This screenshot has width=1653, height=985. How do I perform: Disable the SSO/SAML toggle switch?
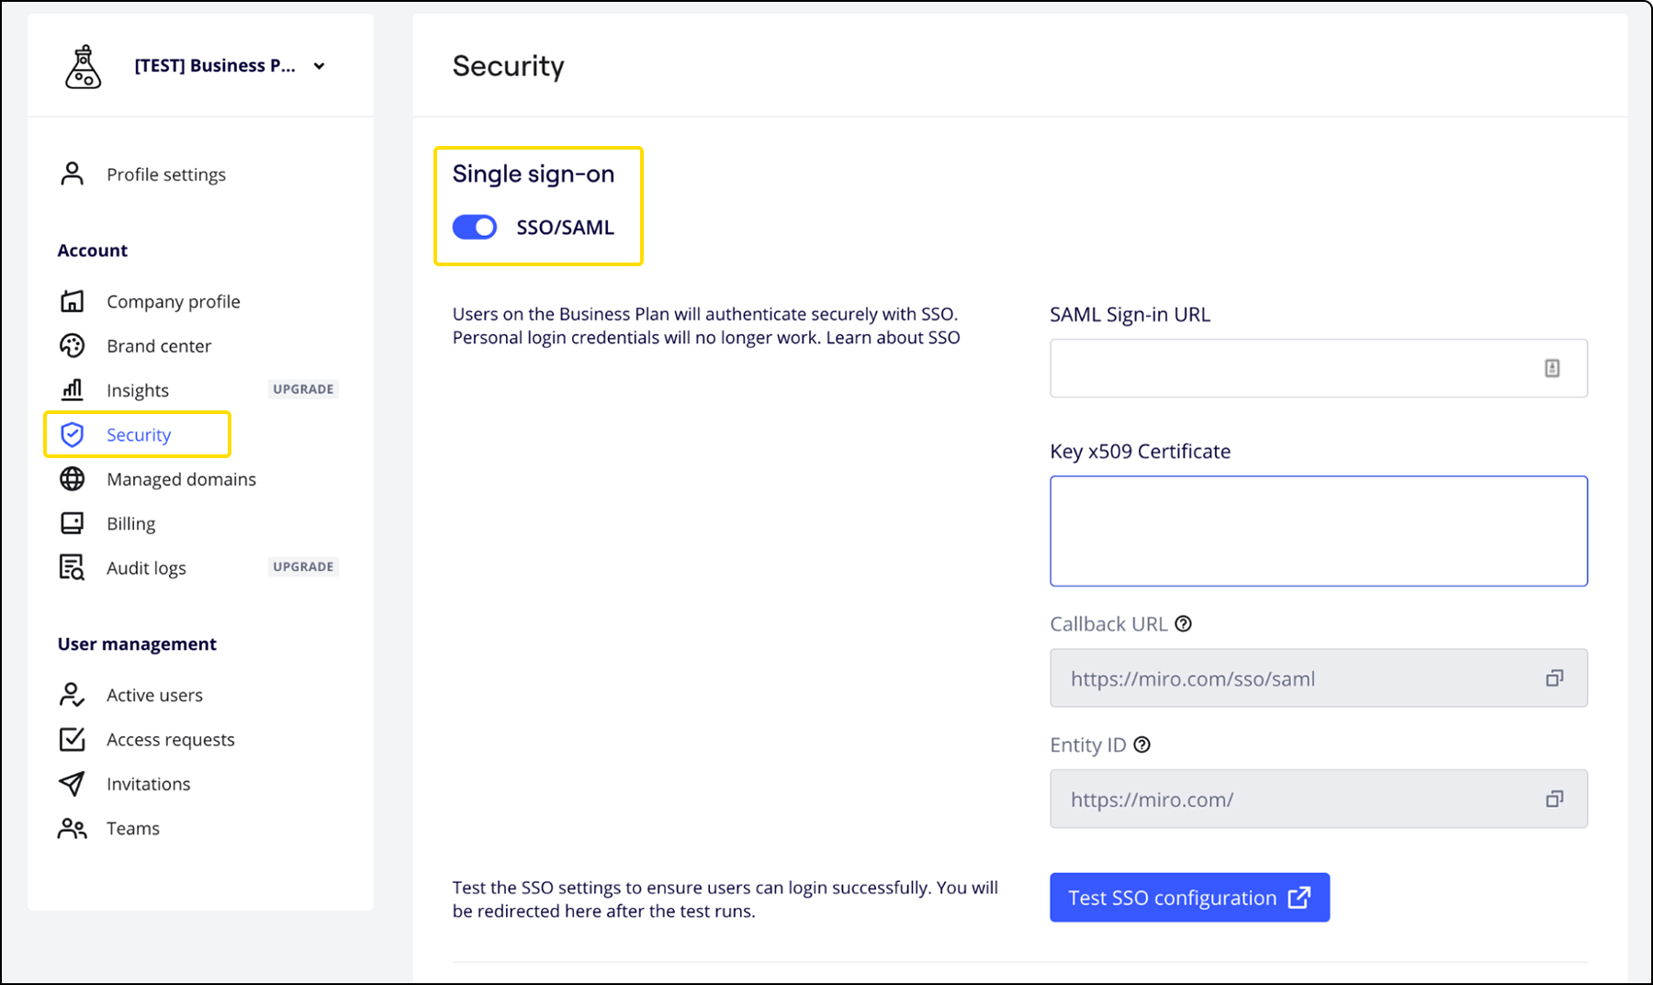475,228
